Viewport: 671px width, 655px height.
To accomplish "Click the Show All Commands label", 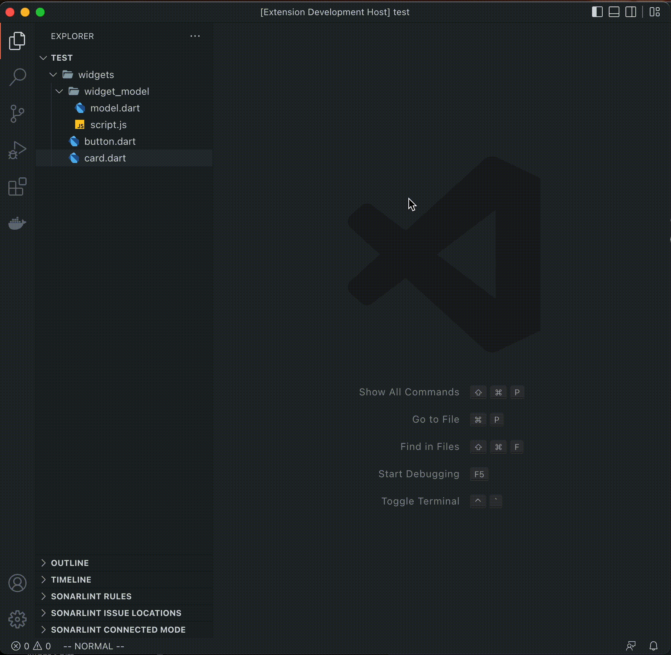I will pos(409,392).
